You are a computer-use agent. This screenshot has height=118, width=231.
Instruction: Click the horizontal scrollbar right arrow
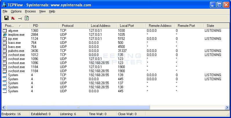click(x=227, y=107)
